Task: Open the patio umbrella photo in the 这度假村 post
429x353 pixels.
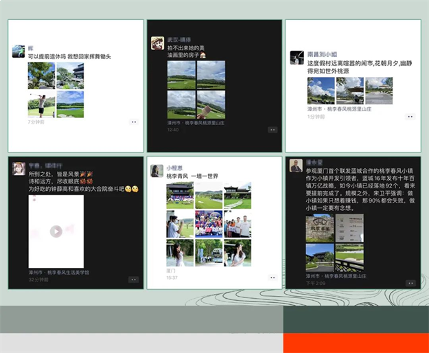Action: point(350,91)
